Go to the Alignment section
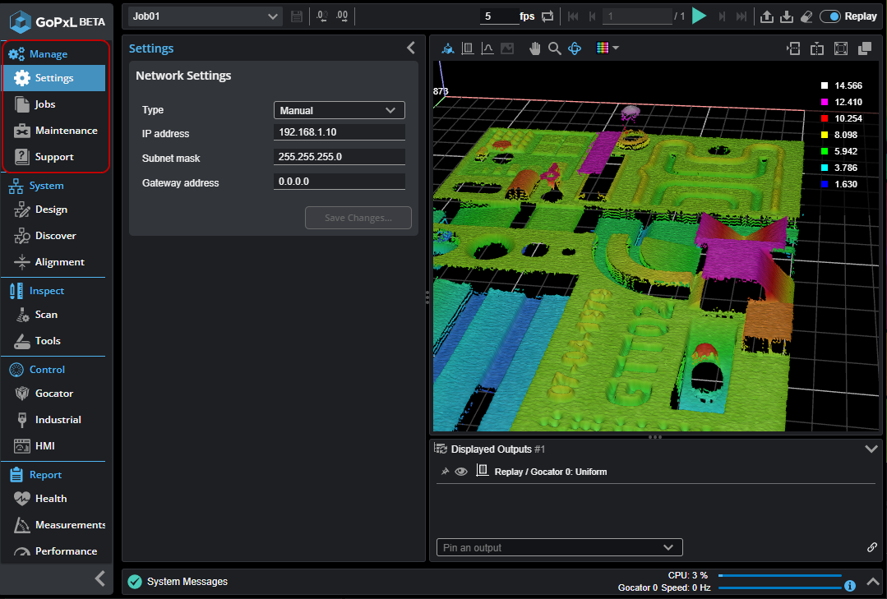The image size is (887, 599). click(59, 262)
